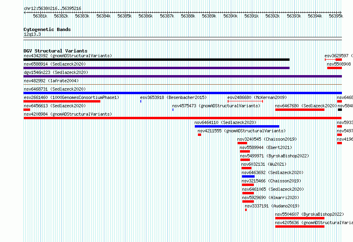Select nsv4575473 gnomADStructuralVariants label
Viewport: 353px width, 242px height.
pyautogui.click(x=216, y=106)
